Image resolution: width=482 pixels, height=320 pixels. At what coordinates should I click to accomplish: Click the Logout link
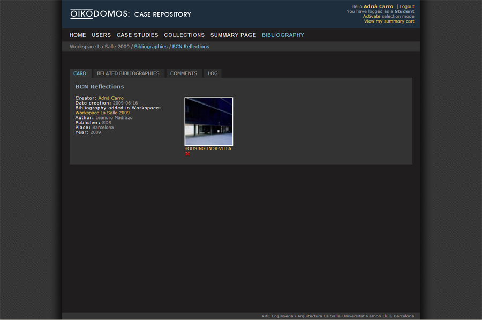point(406,6)
